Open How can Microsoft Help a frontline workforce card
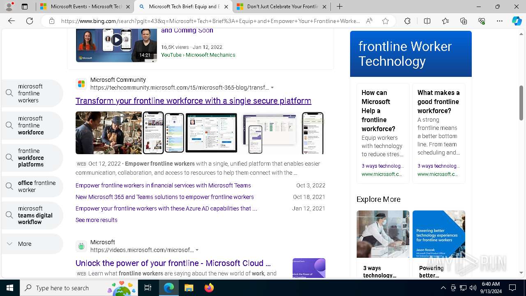Image resolution: width=526 pixels, height=296 pixels. (383, 134)
